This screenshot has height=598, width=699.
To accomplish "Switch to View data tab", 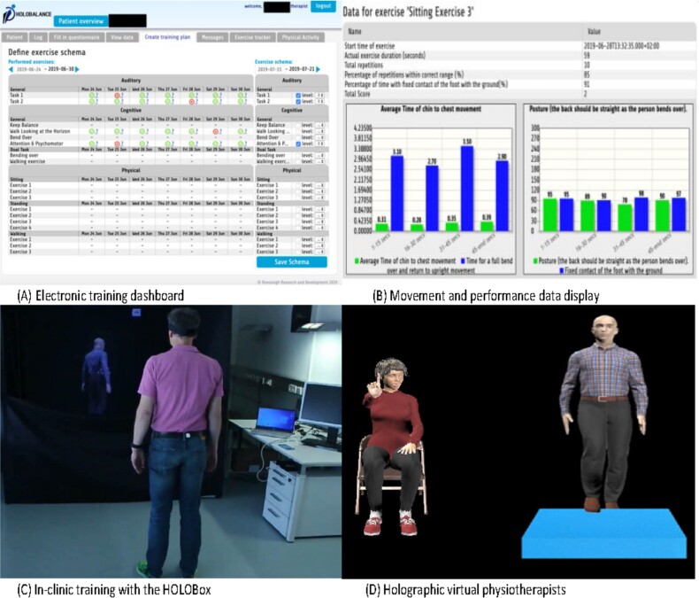I will (122, 37).
